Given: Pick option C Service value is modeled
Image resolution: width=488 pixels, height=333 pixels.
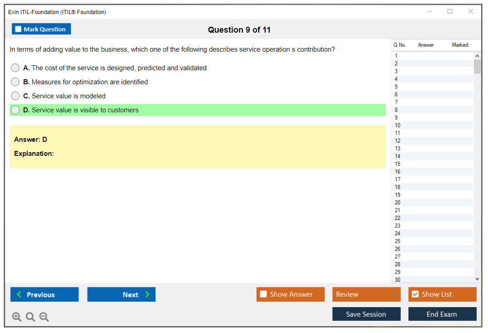Looking at the screenshot, I should [x=15, y=96].
